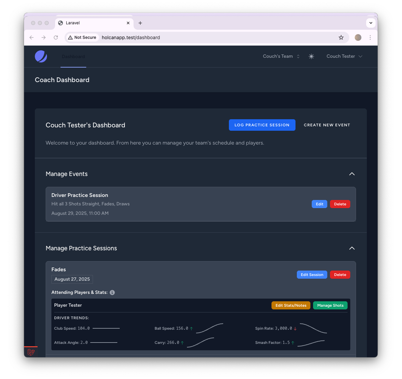The width and height of the screenshot is (402, 379).
Task: Delete the Driver Practice Session event
Action: [340, 204]
